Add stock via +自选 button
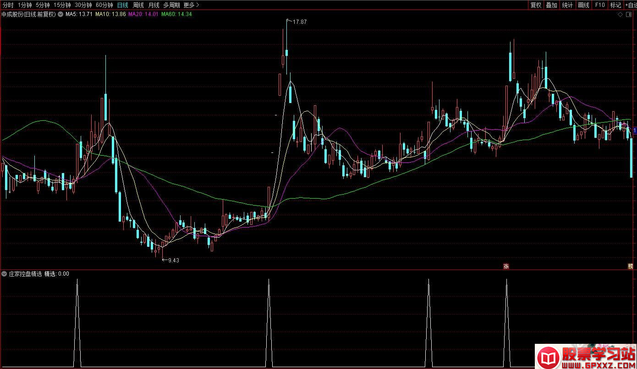The height and width of the screenshot is (369, 637). pos(631,5)
